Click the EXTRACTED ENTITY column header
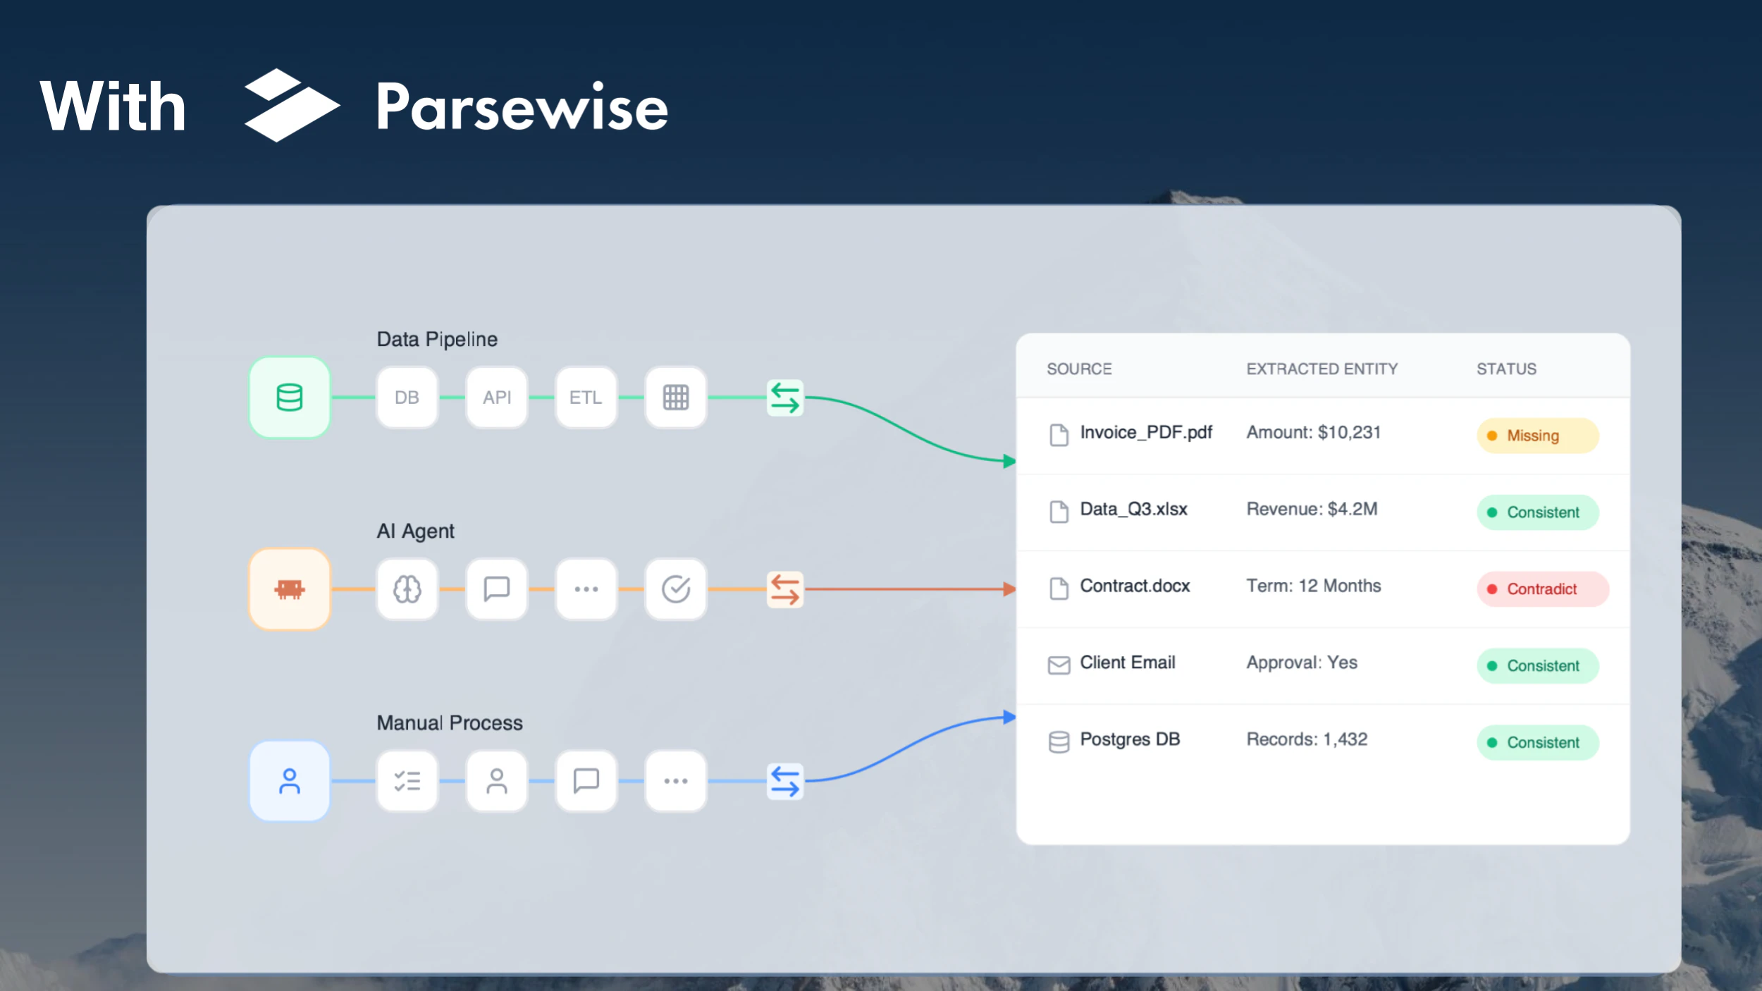1762x991 pixels. (x=1321, y=369)
